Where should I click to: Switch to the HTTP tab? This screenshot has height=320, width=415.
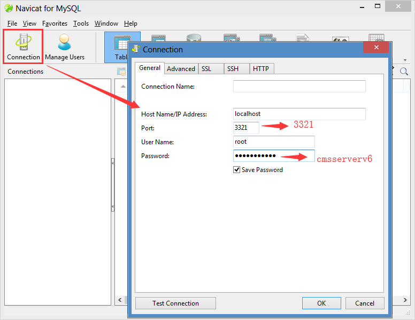point(262,69)
